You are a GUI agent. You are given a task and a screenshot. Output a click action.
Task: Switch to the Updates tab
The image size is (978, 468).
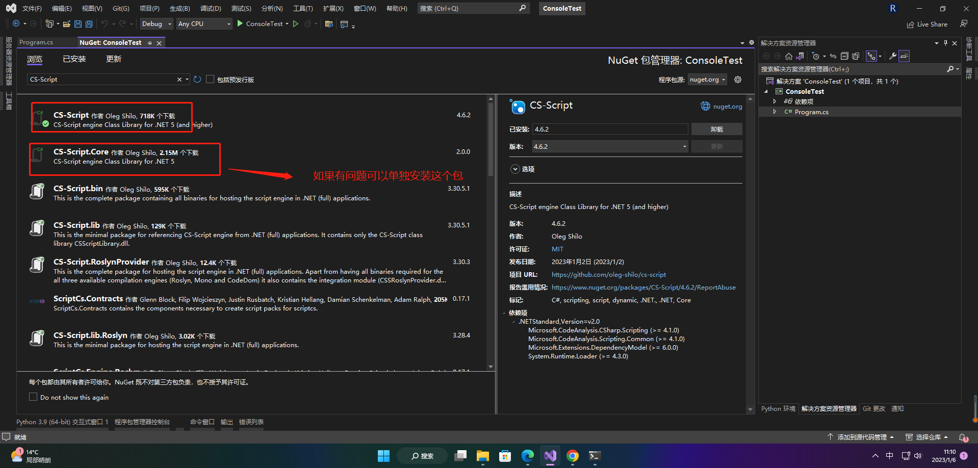[x=113, y=59]
